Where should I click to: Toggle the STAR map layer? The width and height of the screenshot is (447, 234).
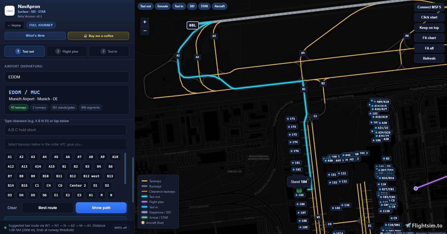[x=204, y=6]
